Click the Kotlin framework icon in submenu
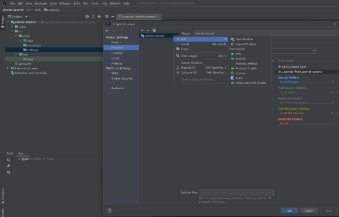The image size is (339, 217). (232, 78)
